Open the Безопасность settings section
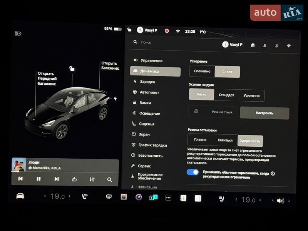The width and height of the screenshot is (308, 231). (150, 156)
